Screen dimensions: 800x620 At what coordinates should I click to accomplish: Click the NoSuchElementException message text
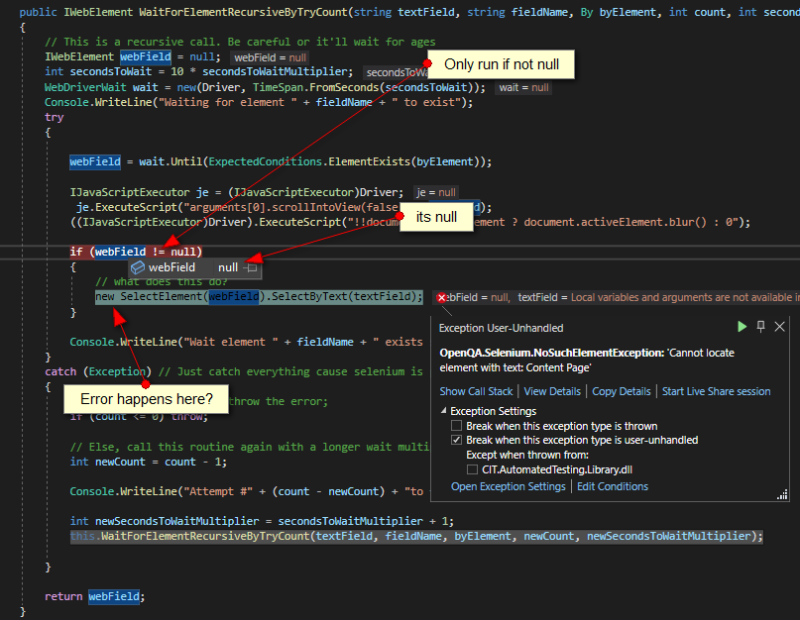587,360
